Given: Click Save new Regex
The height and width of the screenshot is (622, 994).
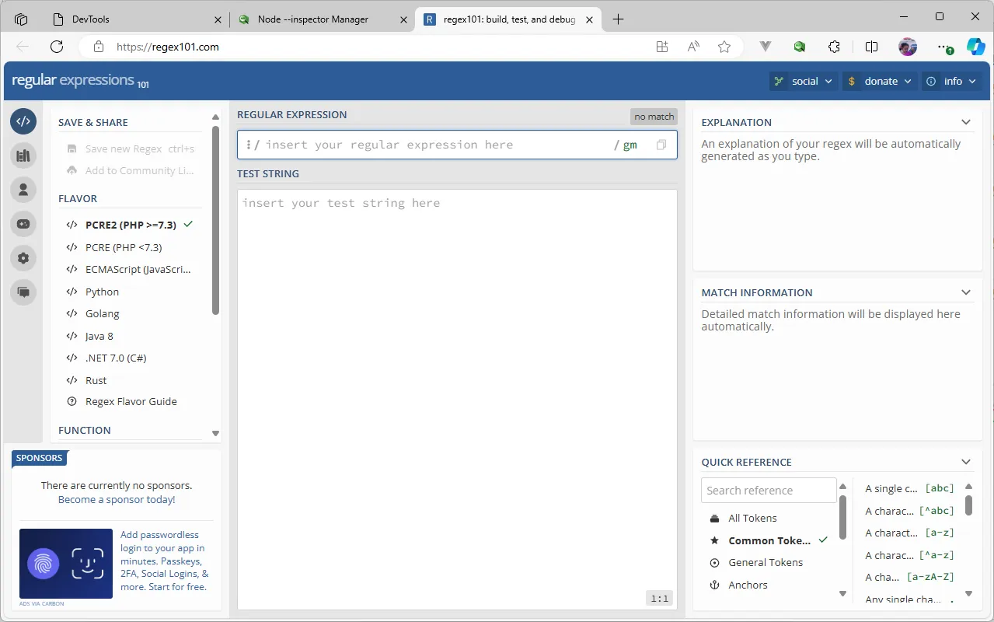Looking at the screenshot, I should pyautogui.click(x=130, y=149).
